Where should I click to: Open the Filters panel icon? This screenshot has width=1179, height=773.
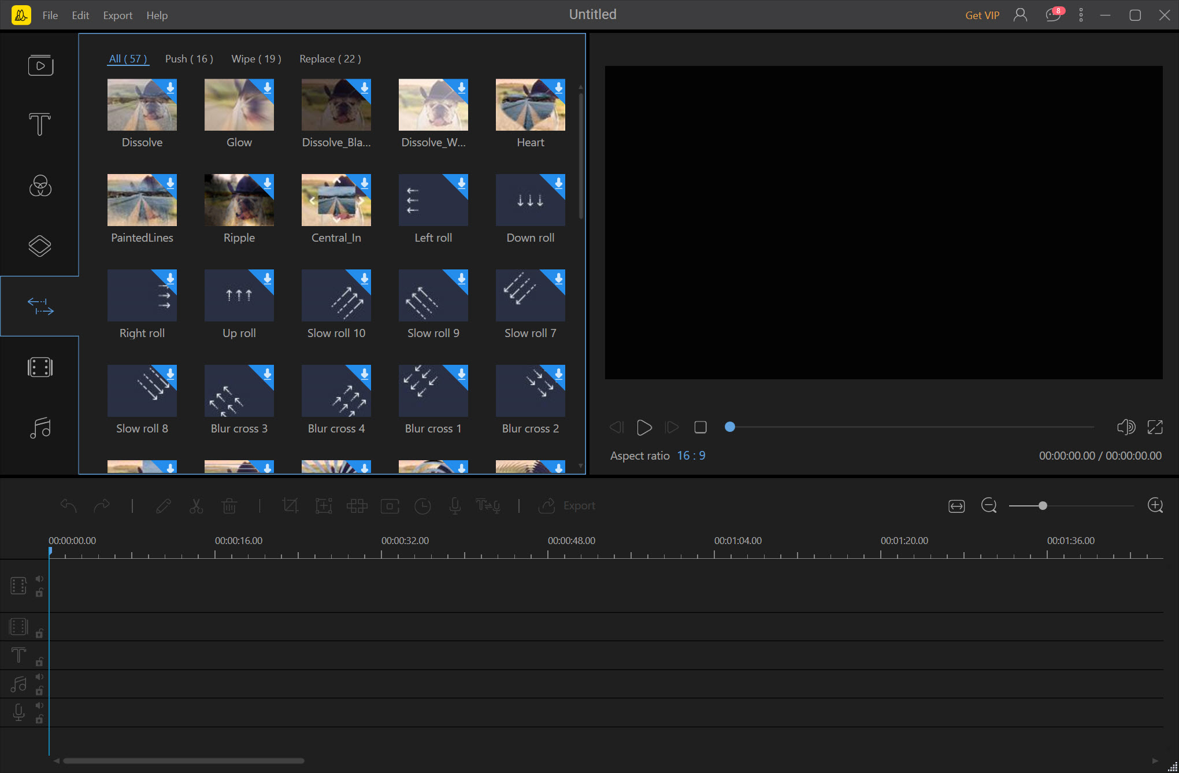pos(40,186)
